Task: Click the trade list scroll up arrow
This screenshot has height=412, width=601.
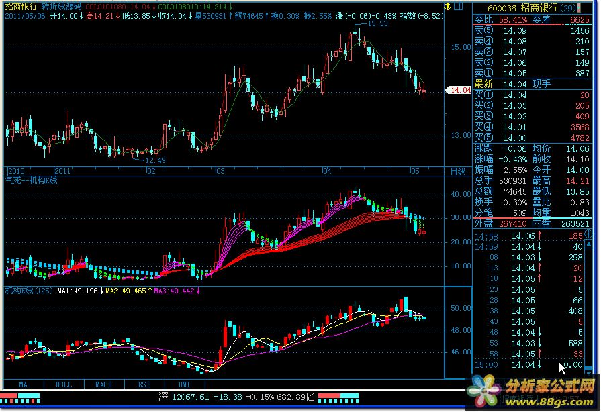Action: coord(589,244)
